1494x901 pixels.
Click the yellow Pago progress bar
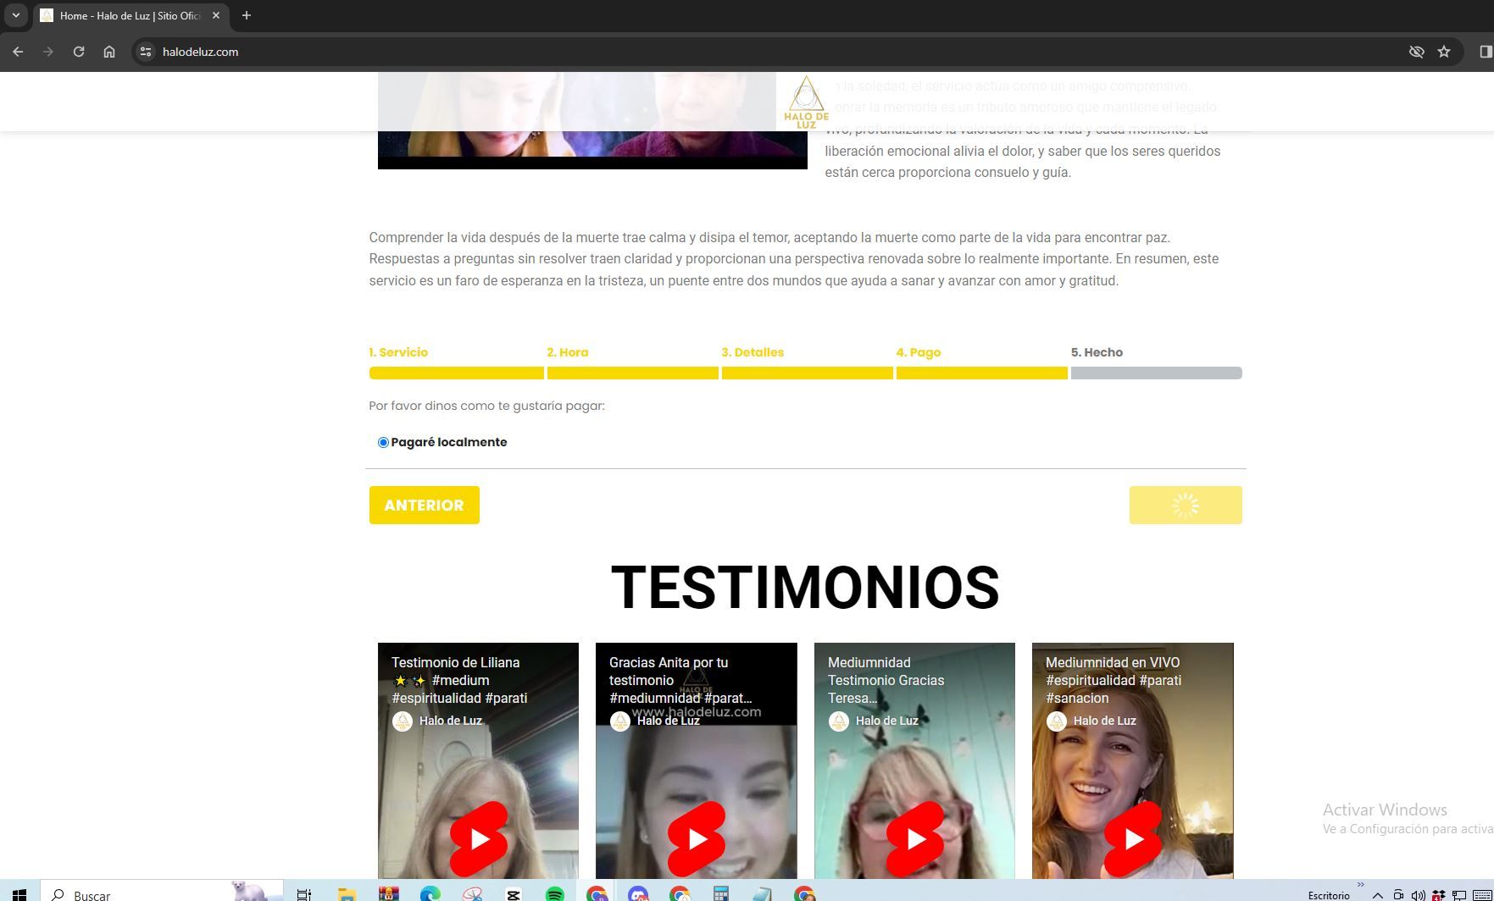[982, 373]
